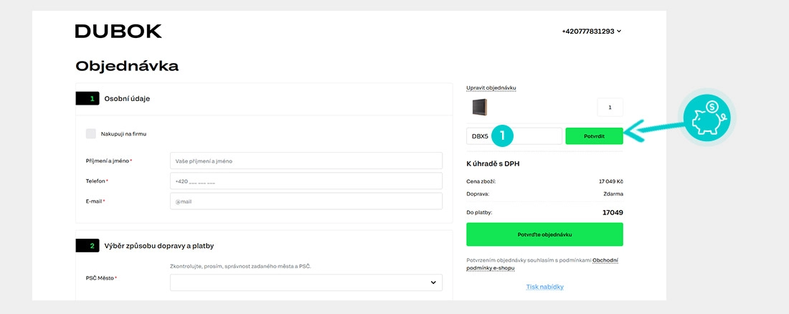Tick the Nakupuji na firmu checkbox
This screenshot has width=789, height=314.
click(x=90, y=134)
